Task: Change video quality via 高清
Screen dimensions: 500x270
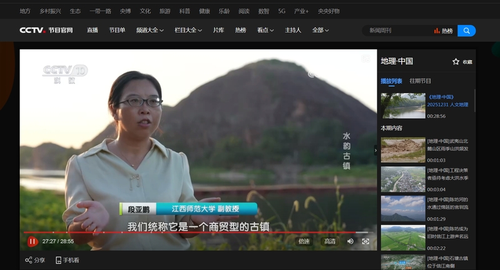Action: pyautogui.click(x=329, y=241)
